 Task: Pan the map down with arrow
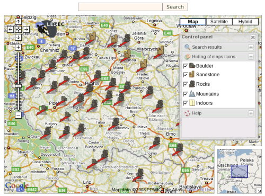pyautogui.click(x=18, y=37)
